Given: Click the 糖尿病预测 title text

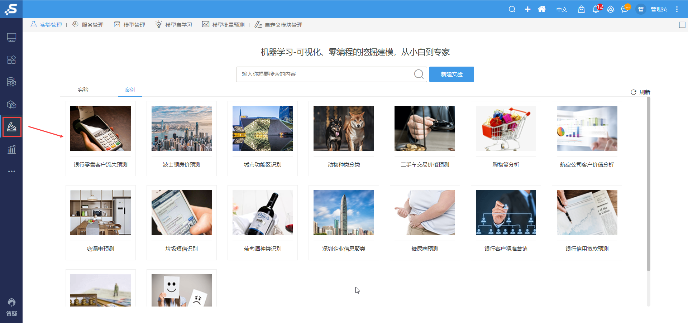Looking at the screenshot, I should (x=425, y=249).
